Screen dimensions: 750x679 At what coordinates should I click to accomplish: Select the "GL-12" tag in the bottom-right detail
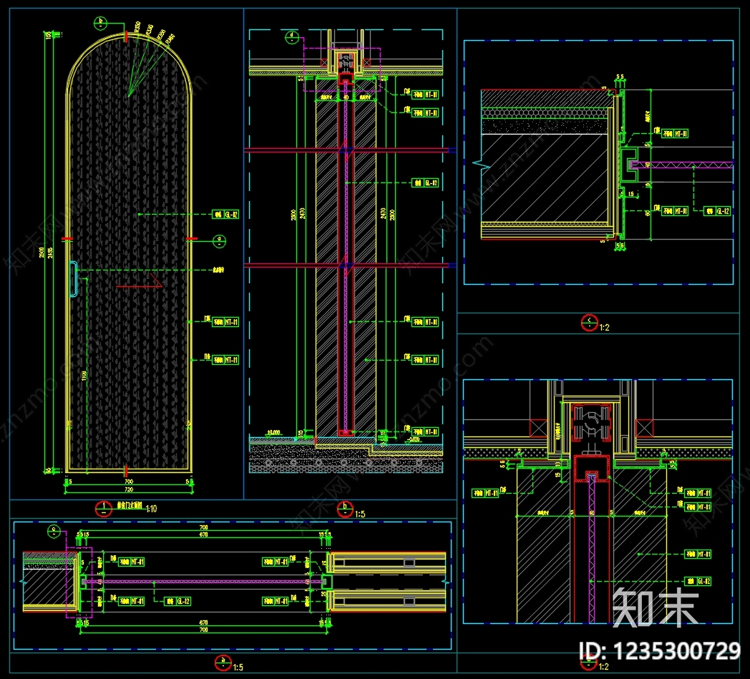698,582
